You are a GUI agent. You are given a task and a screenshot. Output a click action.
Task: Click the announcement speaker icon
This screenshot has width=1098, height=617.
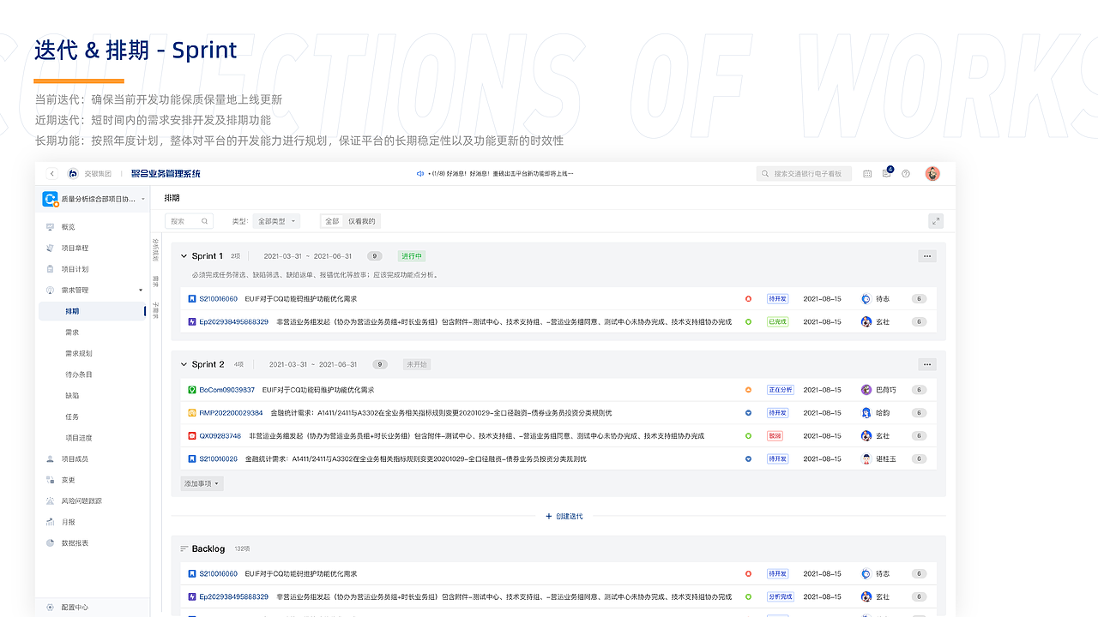[x=420, y=174]
